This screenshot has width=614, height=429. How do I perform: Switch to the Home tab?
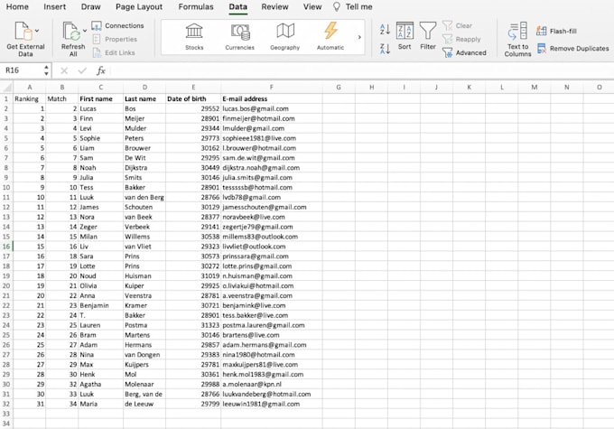coord(17,6)
